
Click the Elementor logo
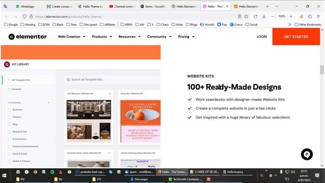[x=27, y=37]
